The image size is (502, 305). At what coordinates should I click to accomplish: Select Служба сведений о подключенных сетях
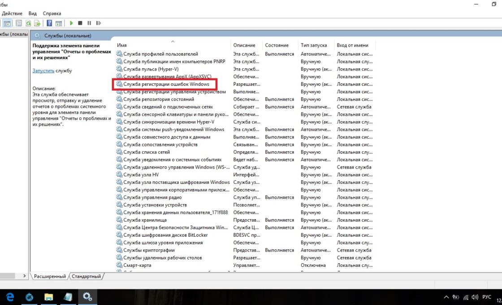168,107
